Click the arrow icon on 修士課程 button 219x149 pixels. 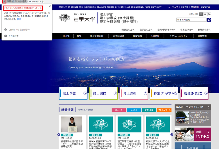[115, 93]
